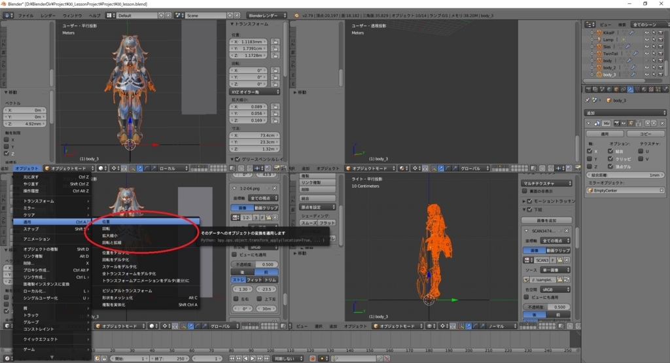The width and height of the screenshot is (670, 363).
Task: Click the 適用 apply button on Mirror modifier
Action: tap(605, 133)
